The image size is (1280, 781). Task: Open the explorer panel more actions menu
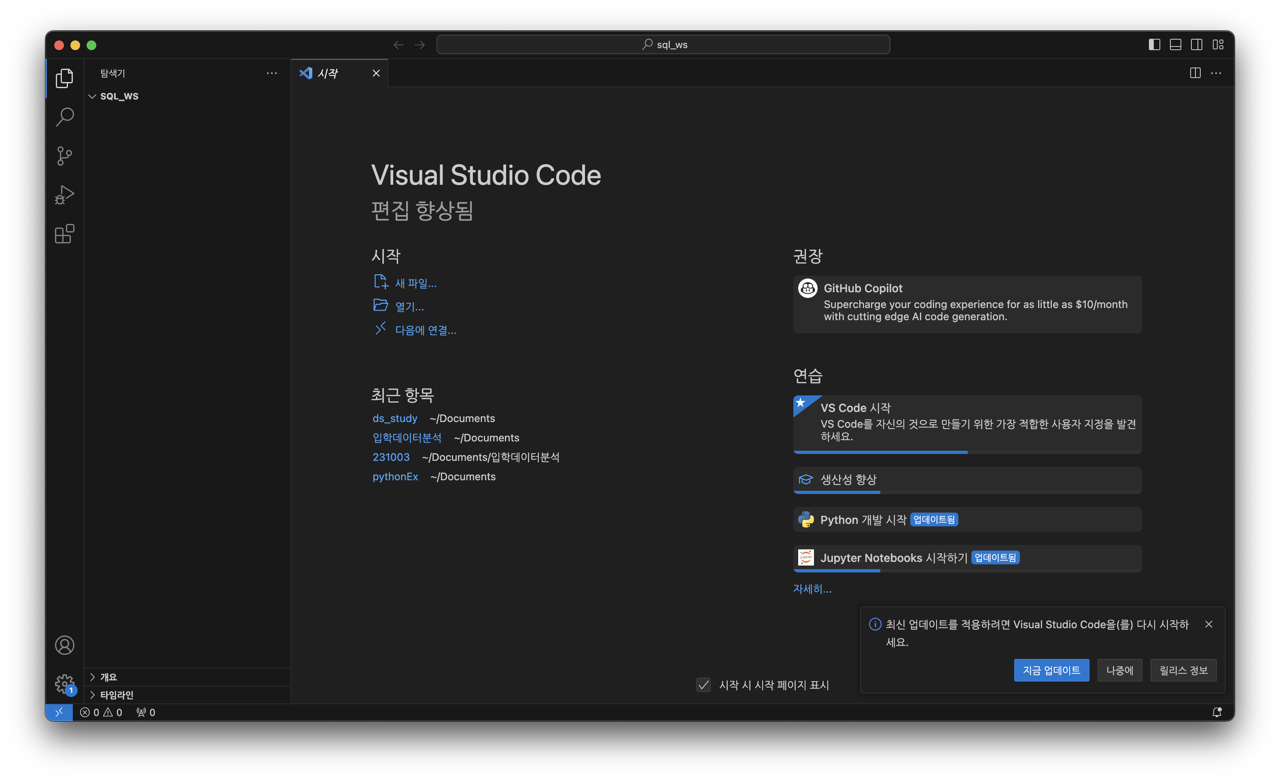[x=271, y=73]
